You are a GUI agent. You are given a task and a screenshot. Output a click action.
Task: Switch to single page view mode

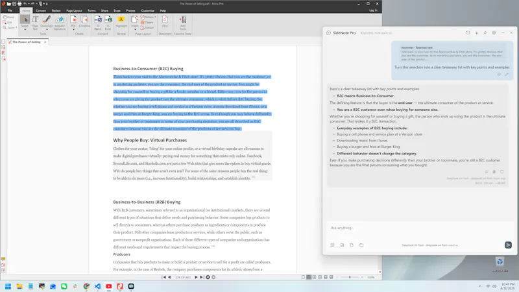click(x=303, y=277)
